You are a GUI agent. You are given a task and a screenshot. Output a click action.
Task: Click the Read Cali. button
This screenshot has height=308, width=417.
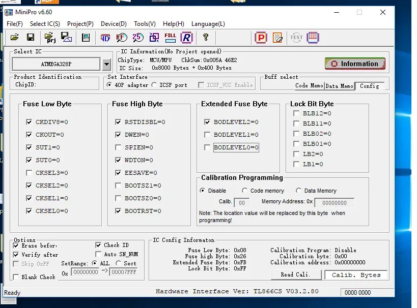296,275
